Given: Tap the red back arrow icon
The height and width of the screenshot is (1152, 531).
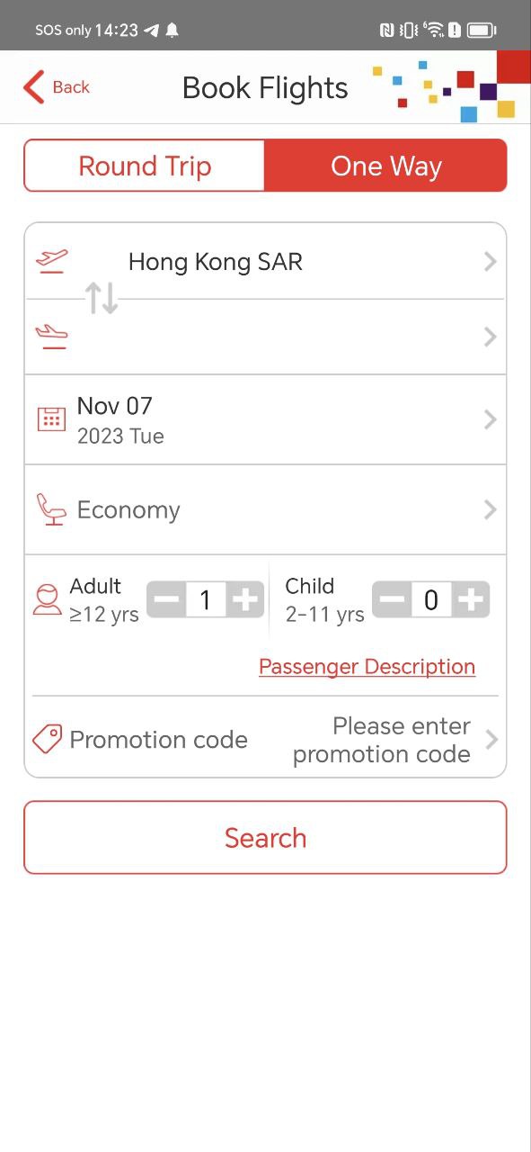Looking at the screenshot, I should pyautogui.click(x=33, y=87).
